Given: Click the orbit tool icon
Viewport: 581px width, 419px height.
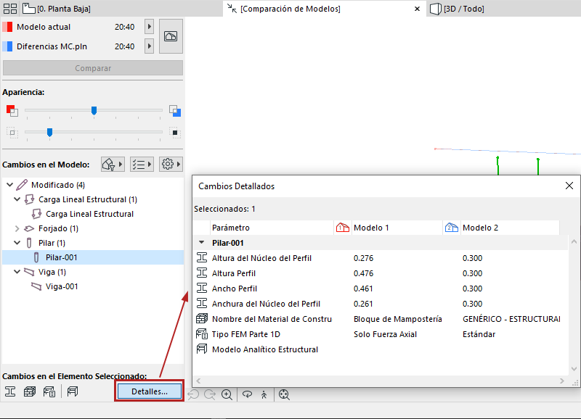Looking at the screenshot, I should (247, 394).
